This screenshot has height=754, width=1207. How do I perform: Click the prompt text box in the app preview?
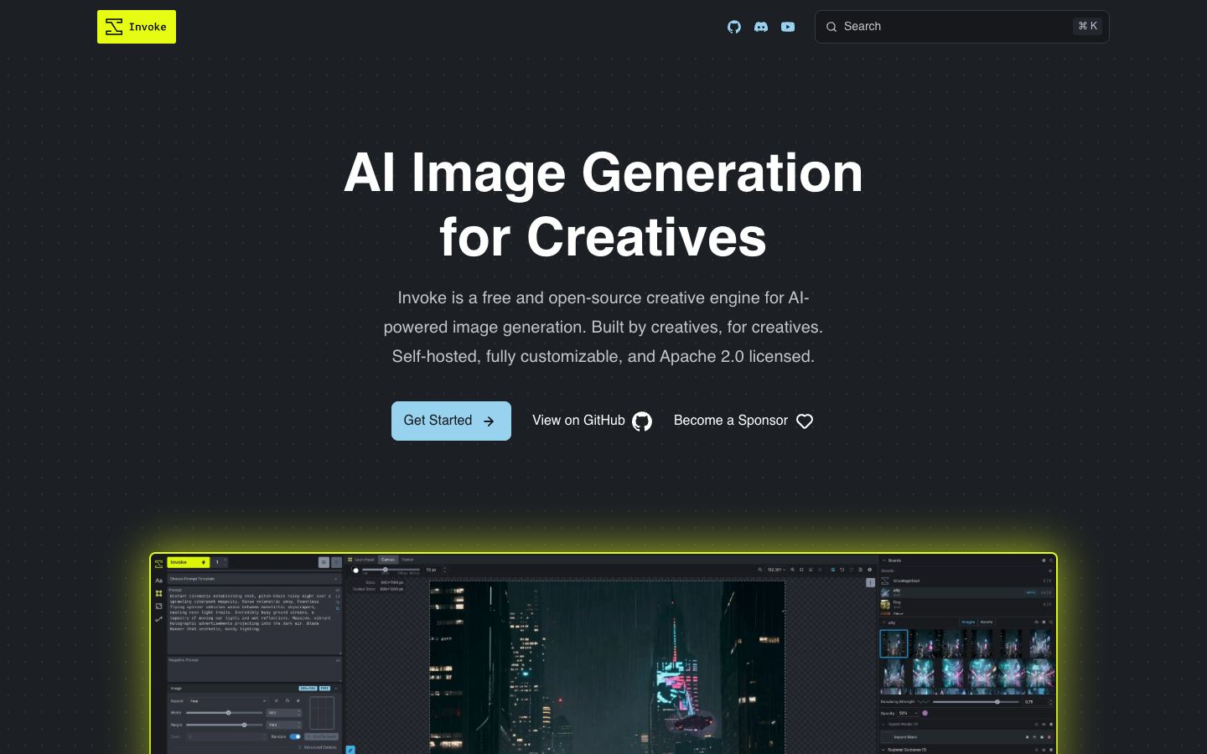(x=254, y=620)
